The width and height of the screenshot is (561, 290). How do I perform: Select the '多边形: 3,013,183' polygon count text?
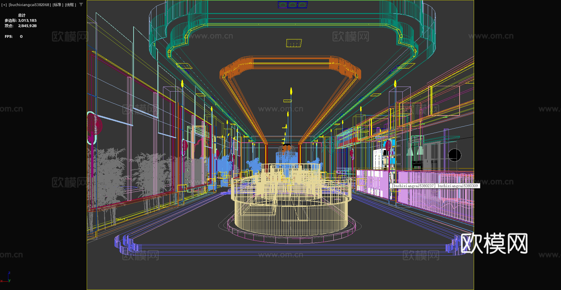tap(20, 20)
